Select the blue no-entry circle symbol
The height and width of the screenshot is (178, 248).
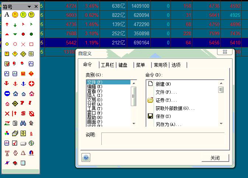(x=7, y=94)
